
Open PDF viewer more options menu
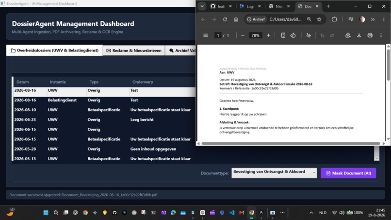point(381,35)
